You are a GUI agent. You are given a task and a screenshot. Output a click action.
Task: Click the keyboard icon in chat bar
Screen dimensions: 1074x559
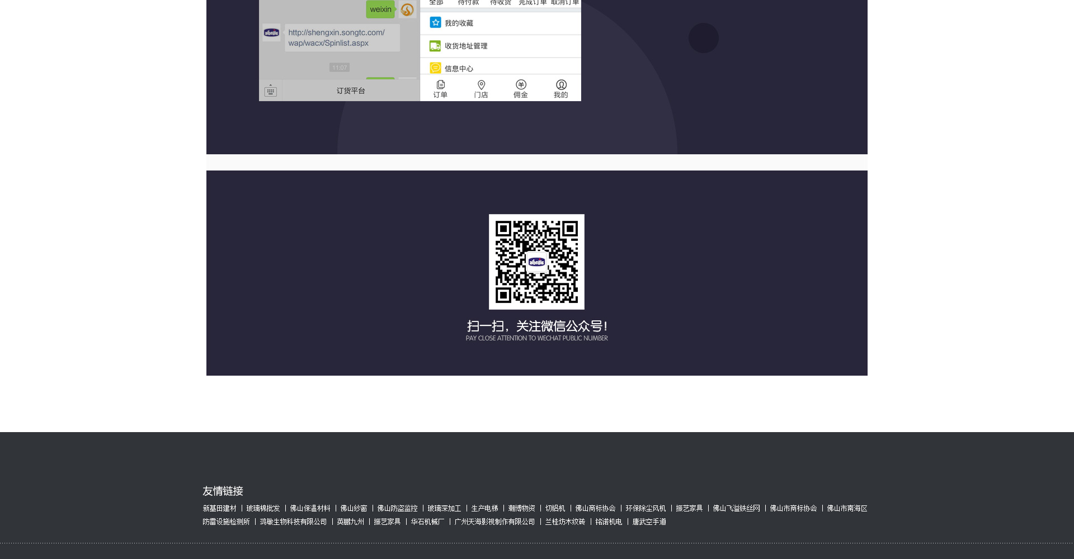[271, 91]
